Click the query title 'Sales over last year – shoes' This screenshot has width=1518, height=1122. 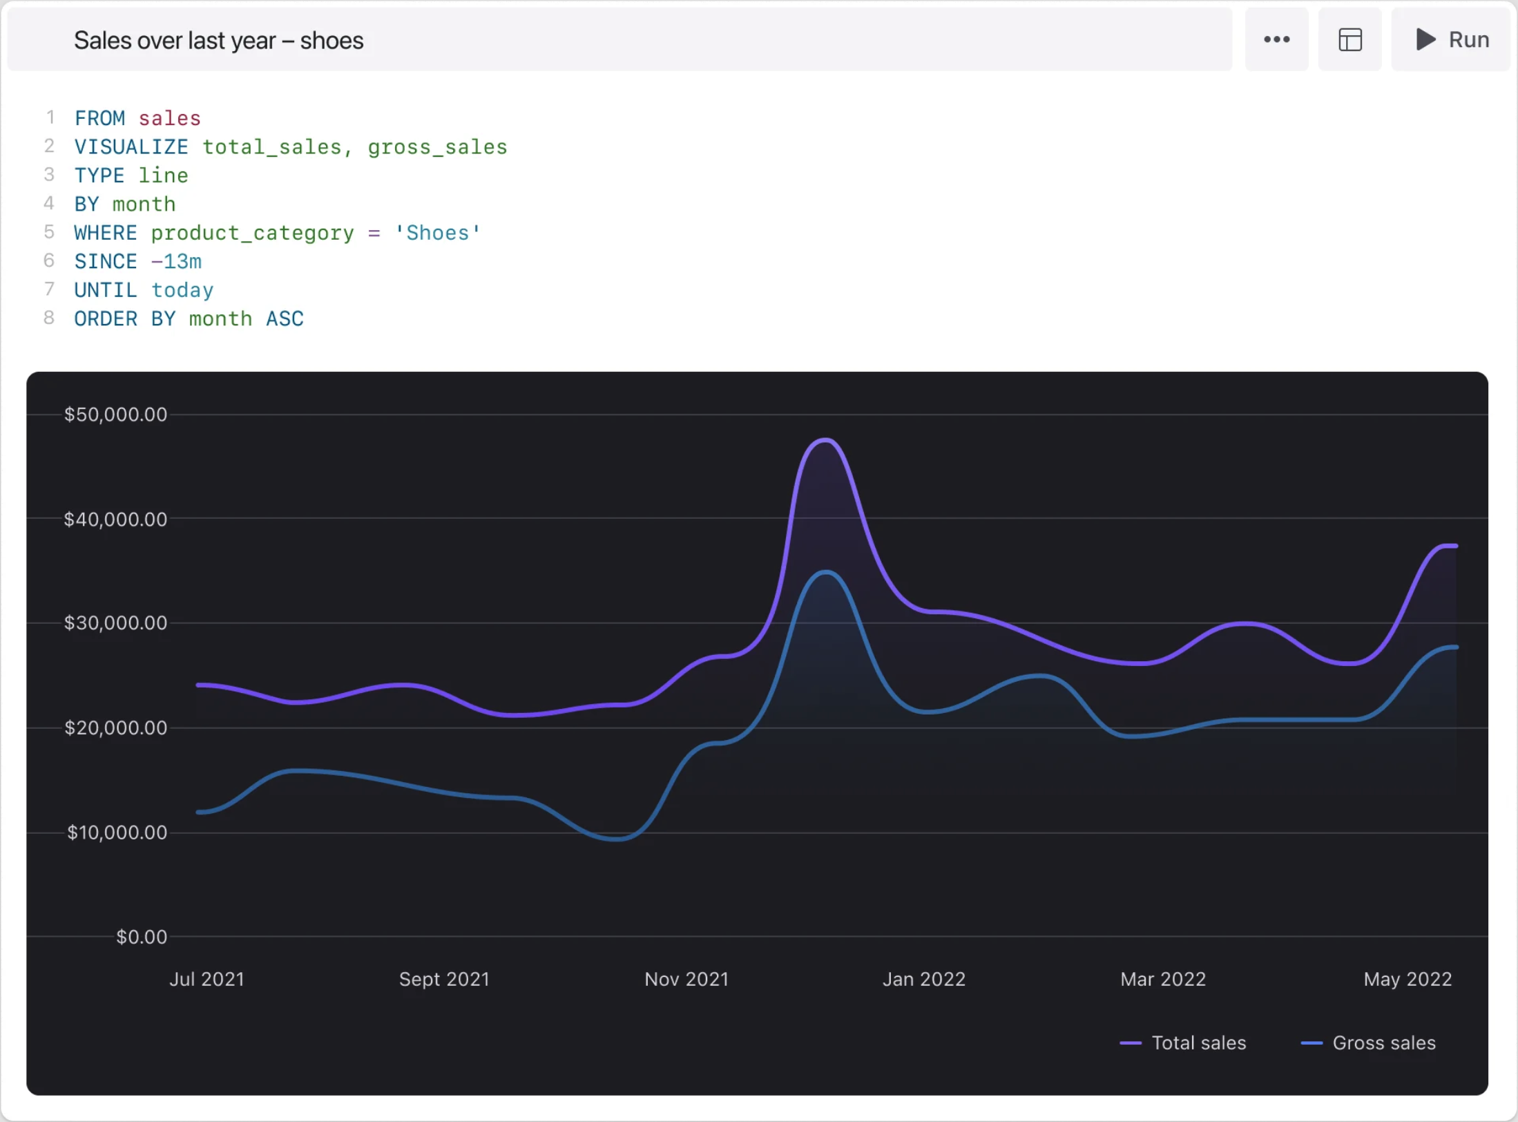point(218,41)
